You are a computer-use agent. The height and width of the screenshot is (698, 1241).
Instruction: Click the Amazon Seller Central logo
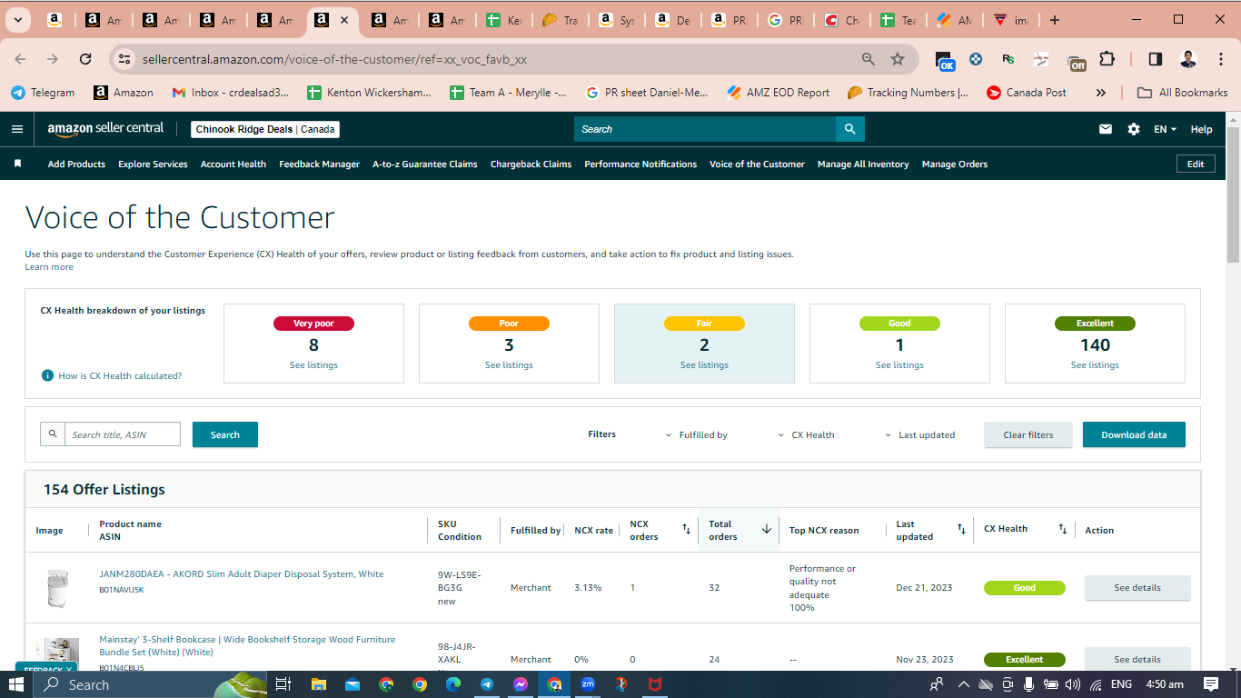[105, 129]
